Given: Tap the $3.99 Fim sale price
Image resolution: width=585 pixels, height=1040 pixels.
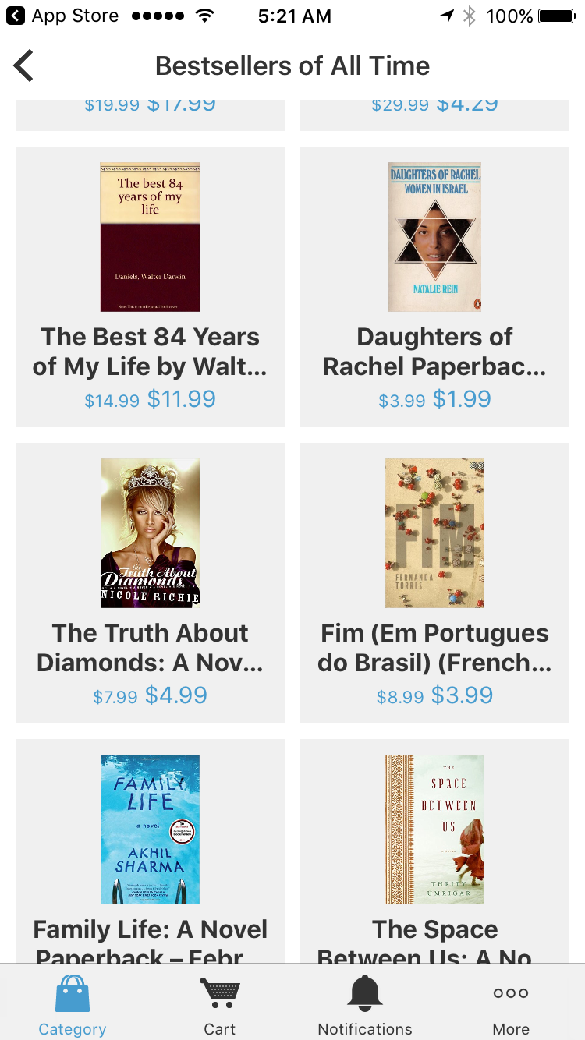Looking at the screenshot, I should 462,695.
